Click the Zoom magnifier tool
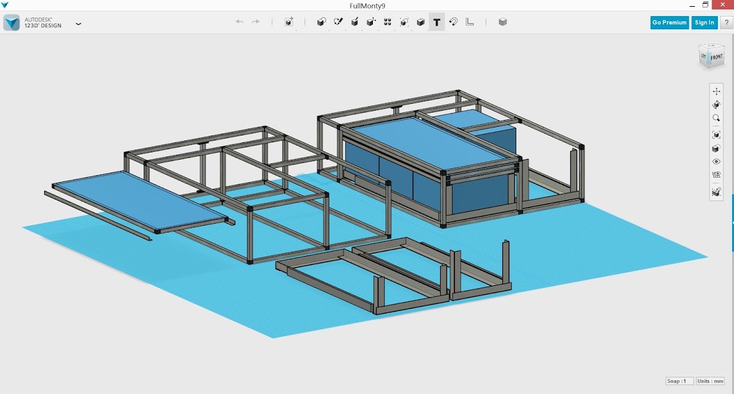The width and height of the screenshot is (734, 394). 716,118
